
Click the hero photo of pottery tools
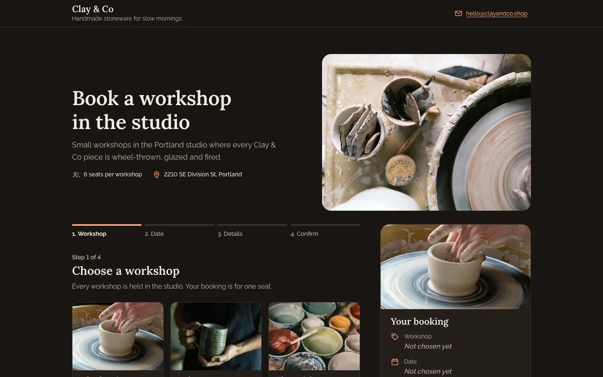426,132
